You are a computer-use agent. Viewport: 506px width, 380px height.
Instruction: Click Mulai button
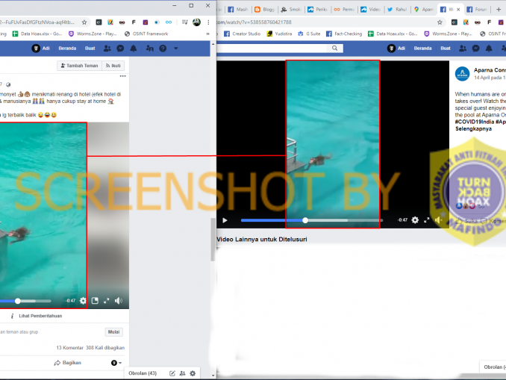[x=113, y=332]
